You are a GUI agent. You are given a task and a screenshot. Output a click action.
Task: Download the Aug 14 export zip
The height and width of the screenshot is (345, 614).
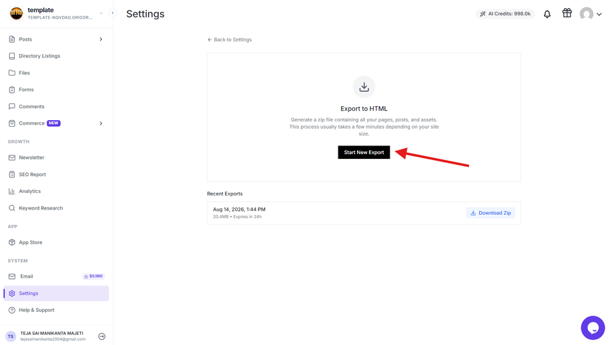[491, 213]
